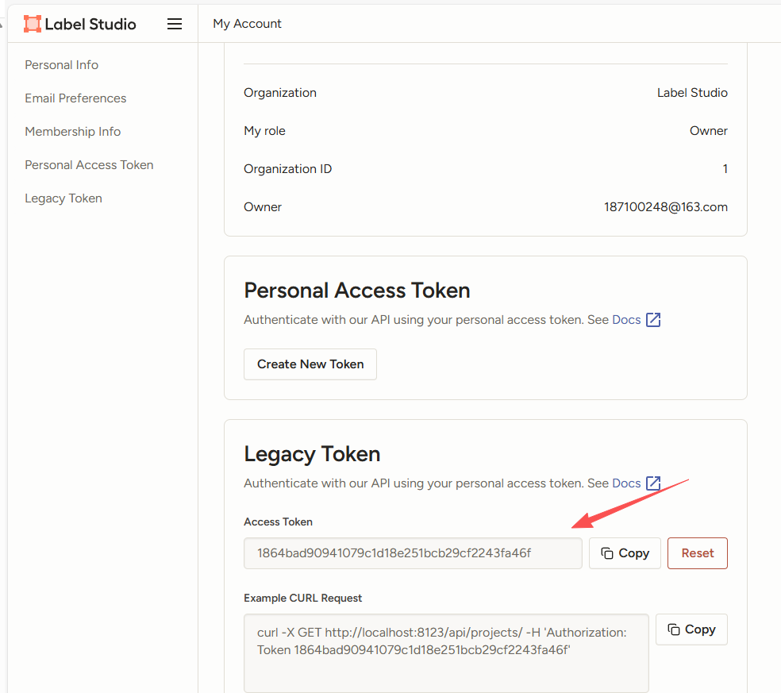Open Email Preferences in sidebar
This screenshot has height=693, width=781.
[75, 98]
